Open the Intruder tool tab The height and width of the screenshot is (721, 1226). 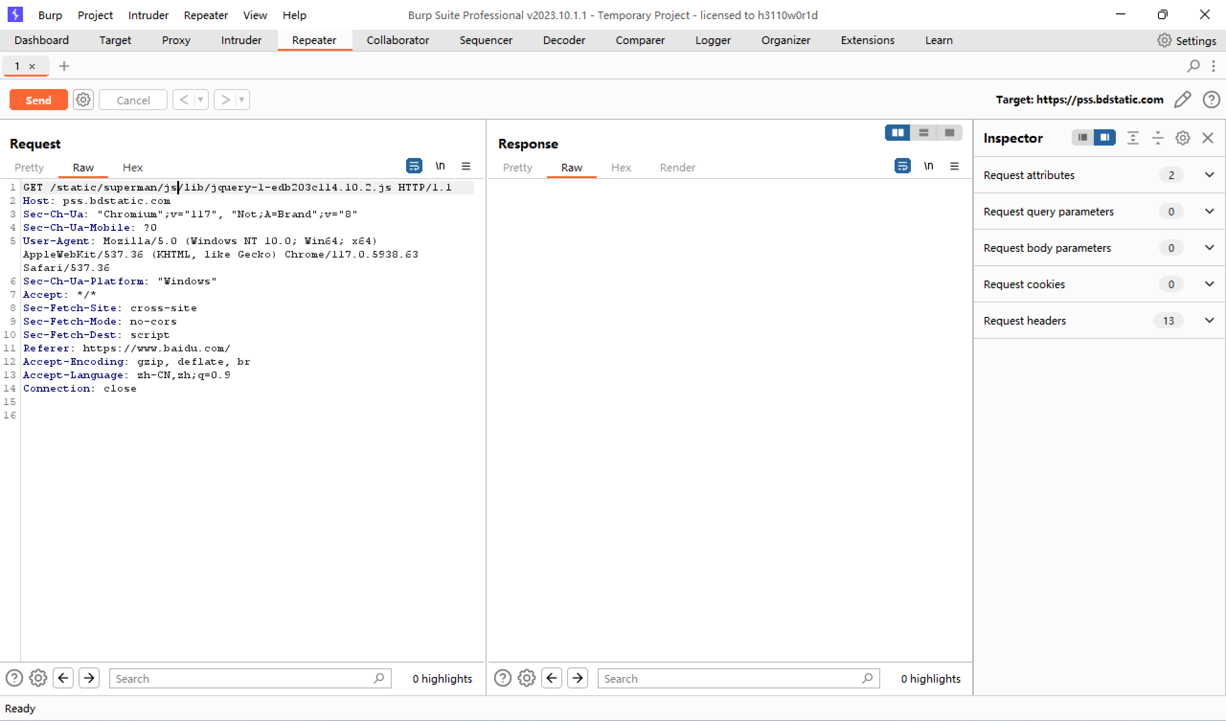pos(241,40)
